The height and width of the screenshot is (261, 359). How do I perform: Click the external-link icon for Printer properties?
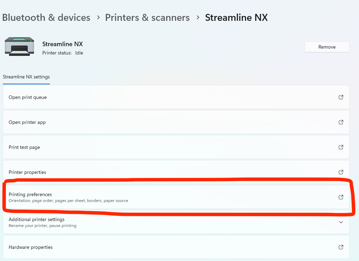341,172
